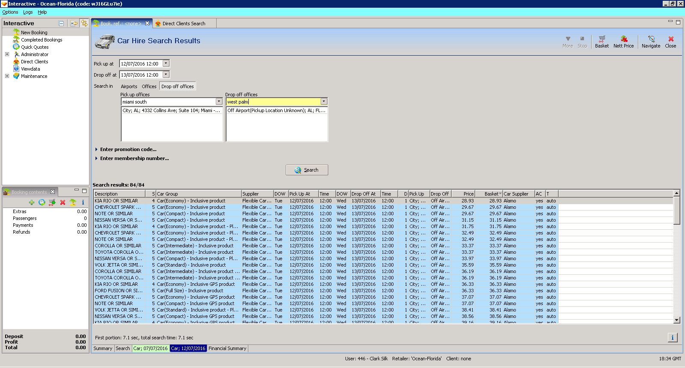Click the blue info button at bottom right
685x368 pixels.
tap(672, 338)
